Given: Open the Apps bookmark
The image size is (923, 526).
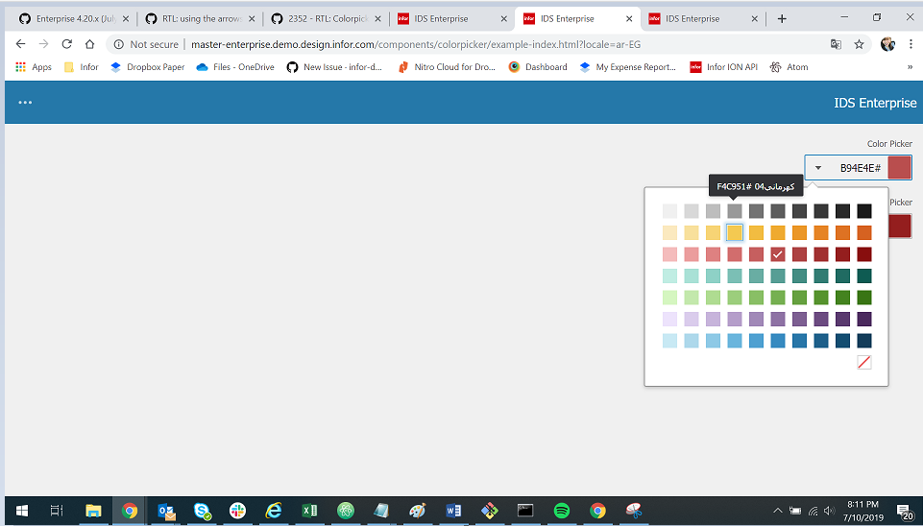Looking at the screenshot, I should (34, 67).
